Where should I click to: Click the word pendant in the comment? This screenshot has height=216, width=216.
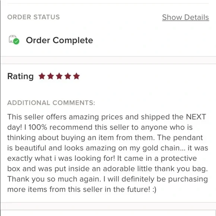(188, 138)
